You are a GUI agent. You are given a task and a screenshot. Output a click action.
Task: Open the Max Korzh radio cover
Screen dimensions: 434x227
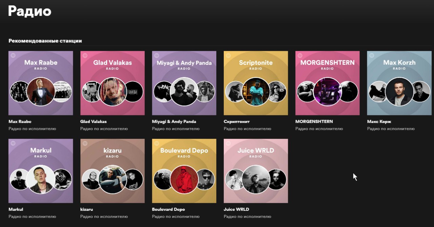point(399,83)
